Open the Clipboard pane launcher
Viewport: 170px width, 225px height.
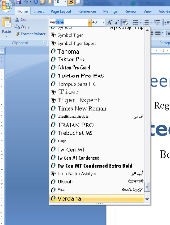pyautogui.click(x=44, y=42)
